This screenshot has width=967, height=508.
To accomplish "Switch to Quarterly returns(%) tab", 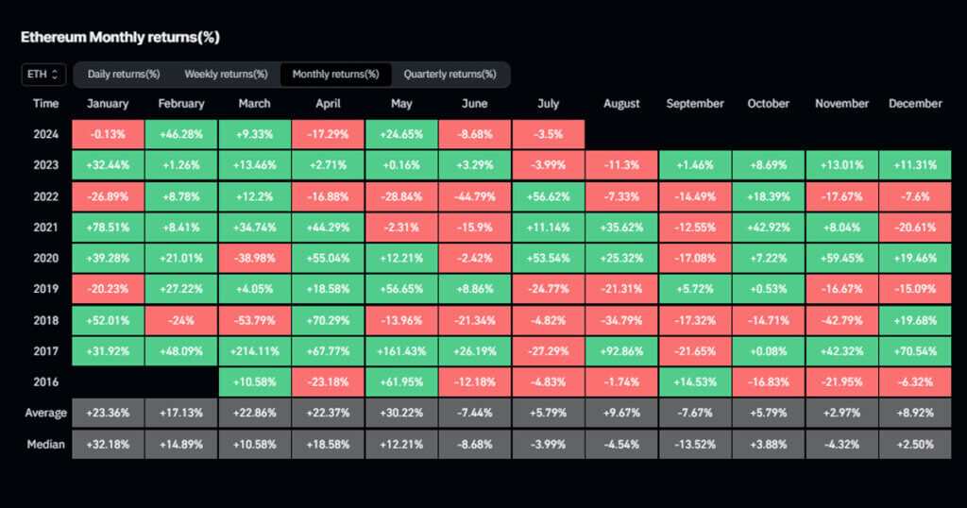I will click(x=450, y=74).
